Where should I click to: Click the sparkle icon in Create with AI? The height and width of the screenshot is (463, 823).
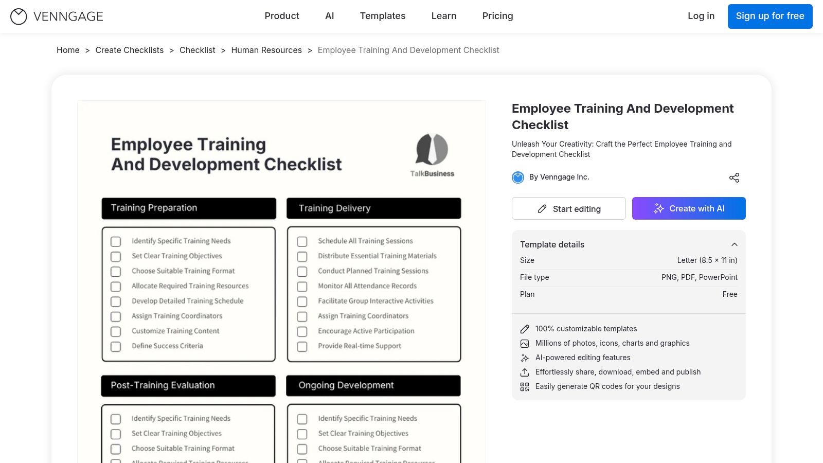point(659,208)
